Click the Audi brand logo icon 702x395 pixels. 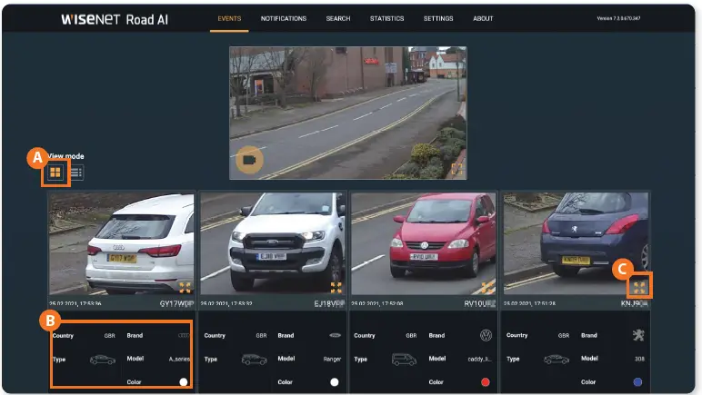pos(184,335)
